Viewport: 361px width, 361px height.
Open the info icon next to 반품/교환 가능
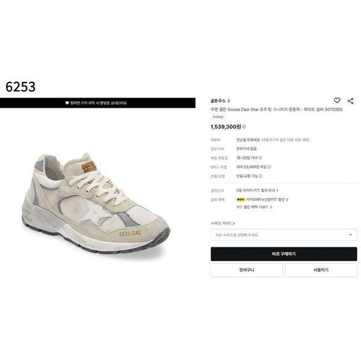click(261, 176)
